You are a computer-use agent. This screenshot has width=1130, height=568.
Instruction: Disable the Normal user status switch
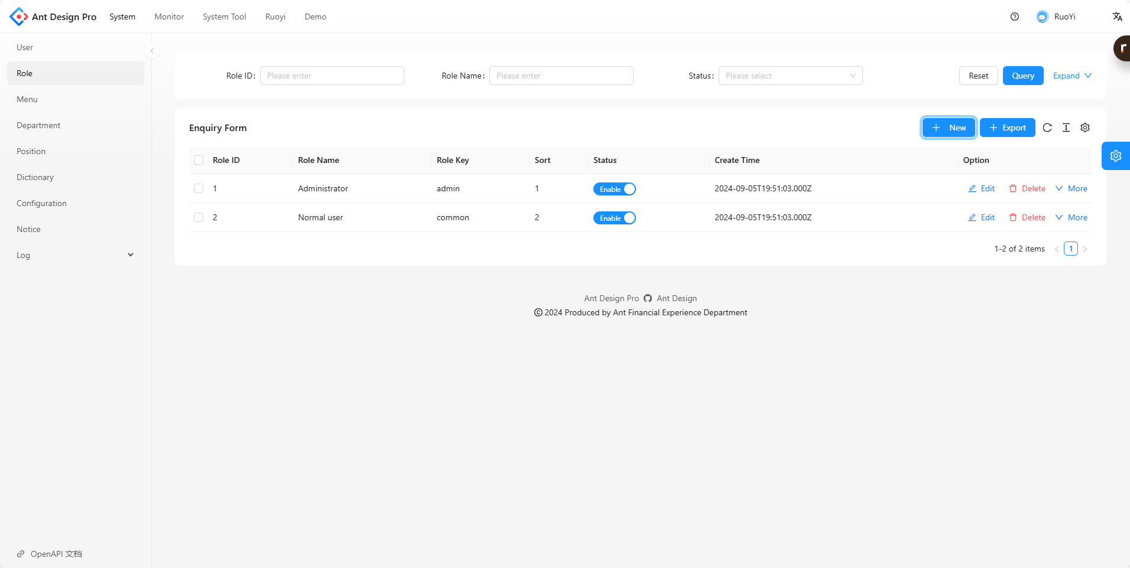(614, 218)
